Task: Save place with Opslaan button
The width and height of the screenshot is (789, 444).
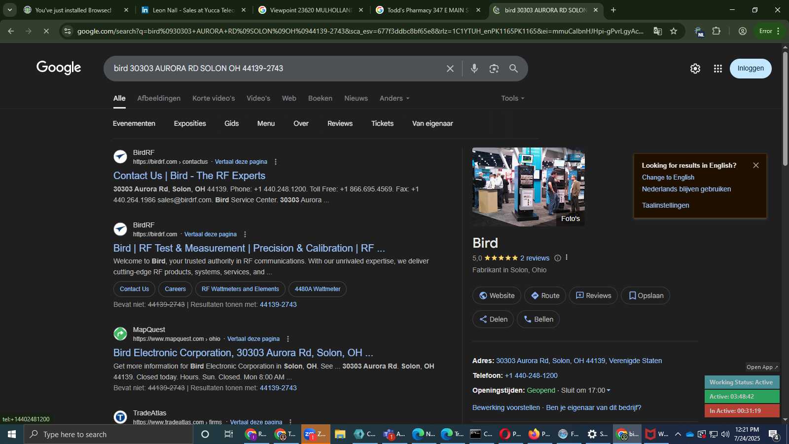Action: tap(646, 296)
